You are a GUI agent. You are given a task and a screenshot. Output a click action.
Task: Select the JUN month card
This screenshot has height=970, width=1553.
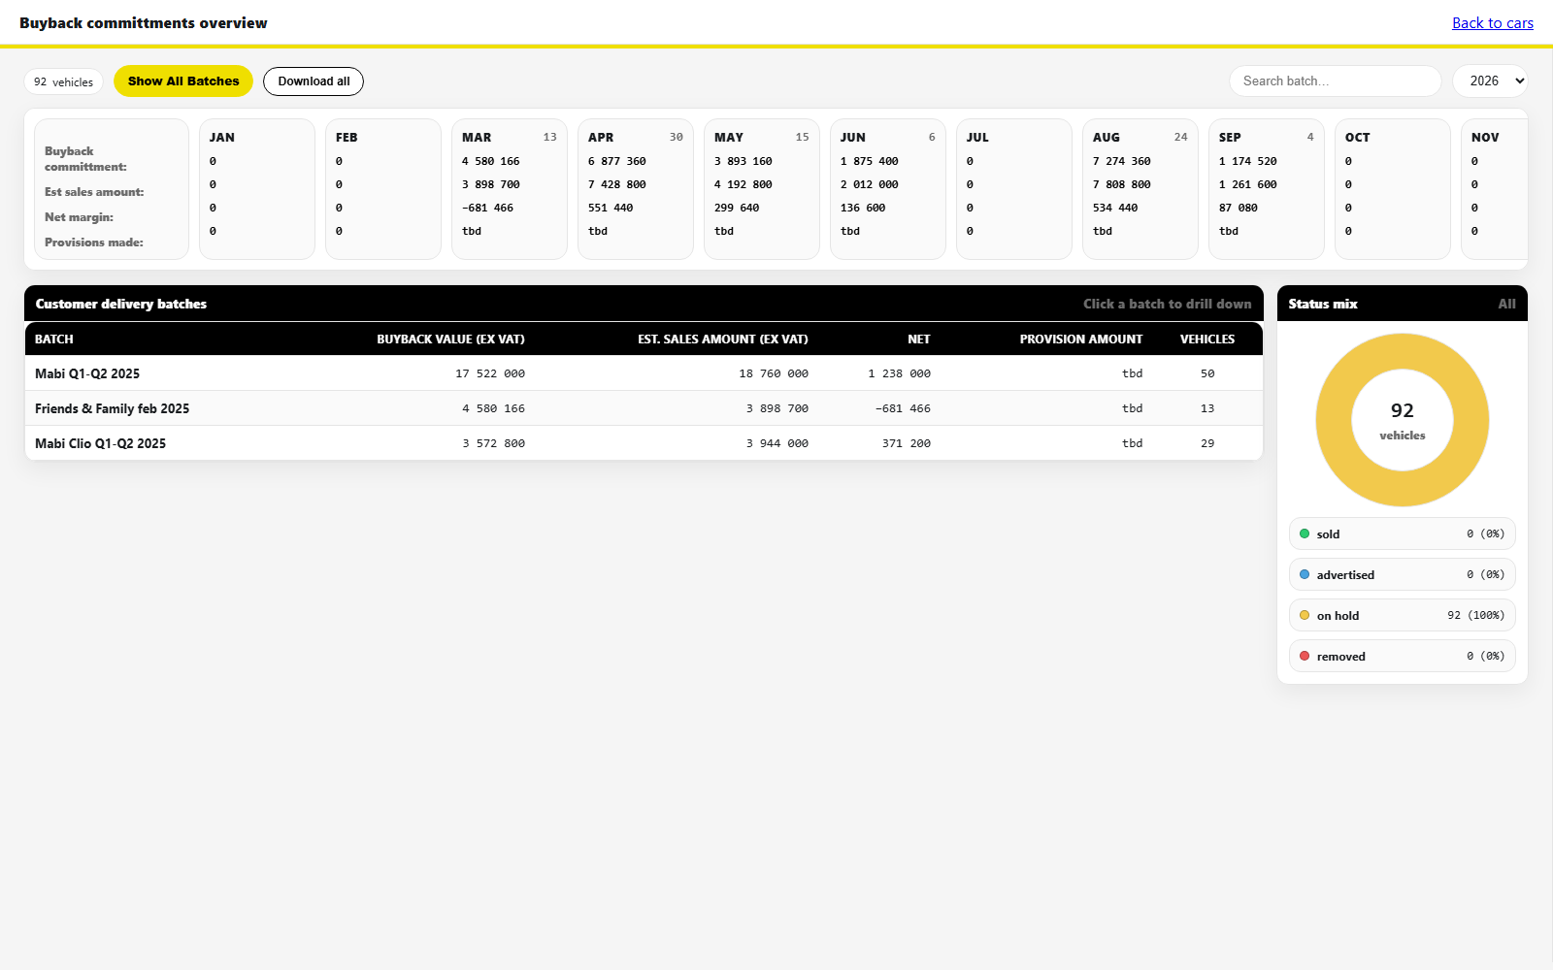pyautogui.click(x=888, y=189)
